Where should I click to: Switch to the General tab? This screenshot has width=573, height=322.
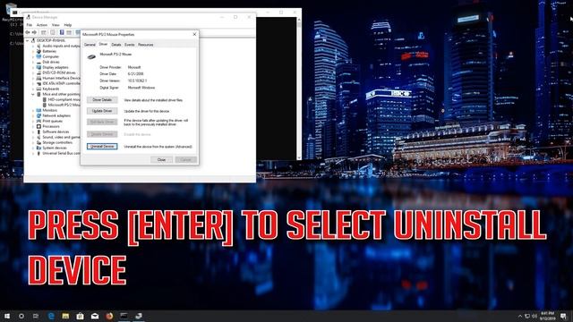90,45
